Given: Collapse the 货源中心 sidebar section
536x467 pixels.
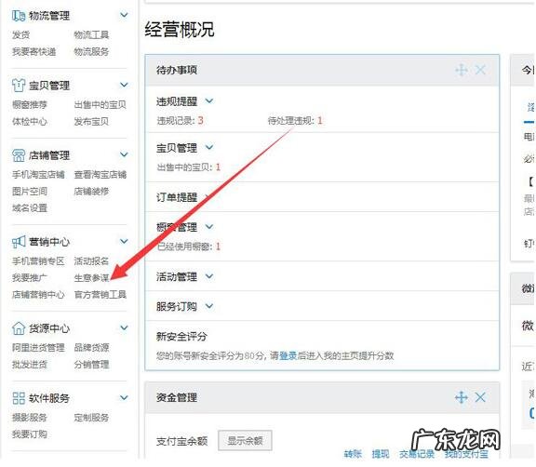Looking at the screenshot, I should click(124, 327).
